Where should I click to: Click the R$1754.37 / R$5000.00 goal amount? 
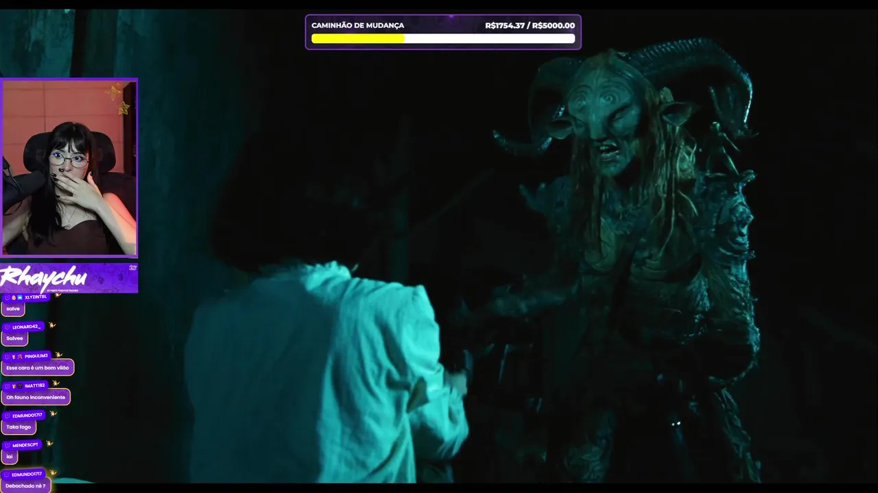point(530,25)
